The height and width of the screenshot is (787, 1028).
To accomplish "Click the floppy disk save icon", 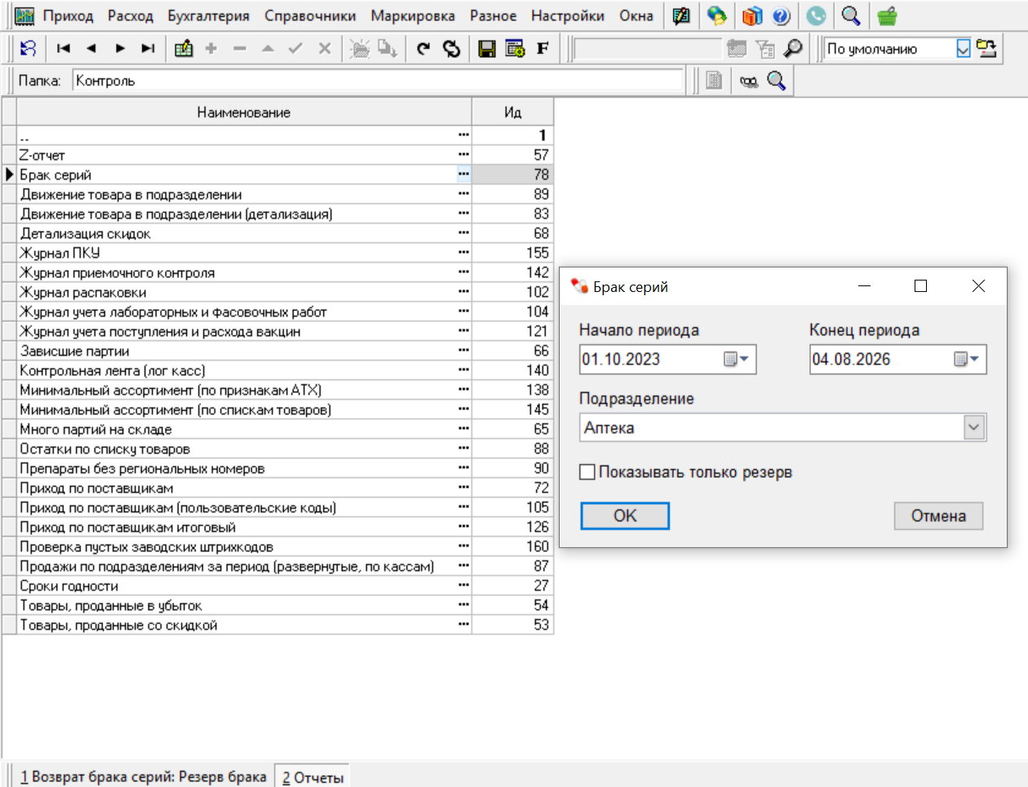I will click(487, 49).
